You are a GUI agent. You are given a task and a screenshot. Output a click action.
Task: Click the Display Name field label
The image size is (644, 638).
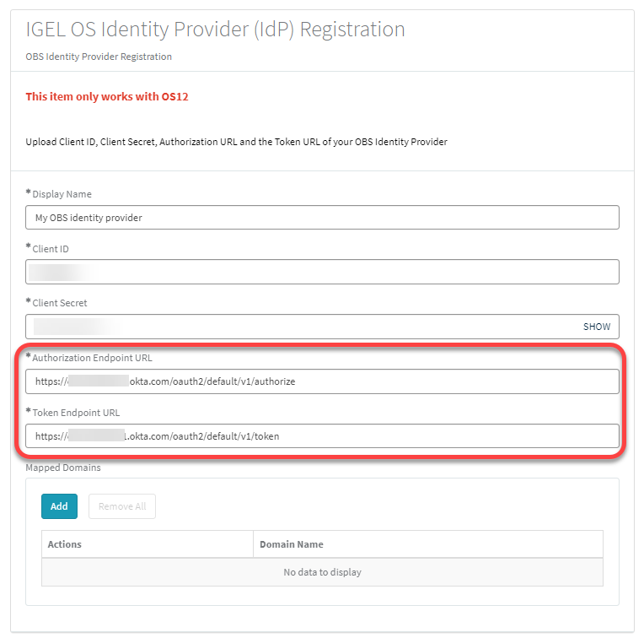(x=62, y=194)
